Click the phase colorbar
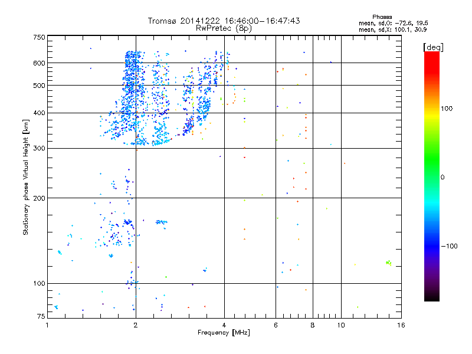The width and height of the screenshot is (472, 354). tap(432, 176)
